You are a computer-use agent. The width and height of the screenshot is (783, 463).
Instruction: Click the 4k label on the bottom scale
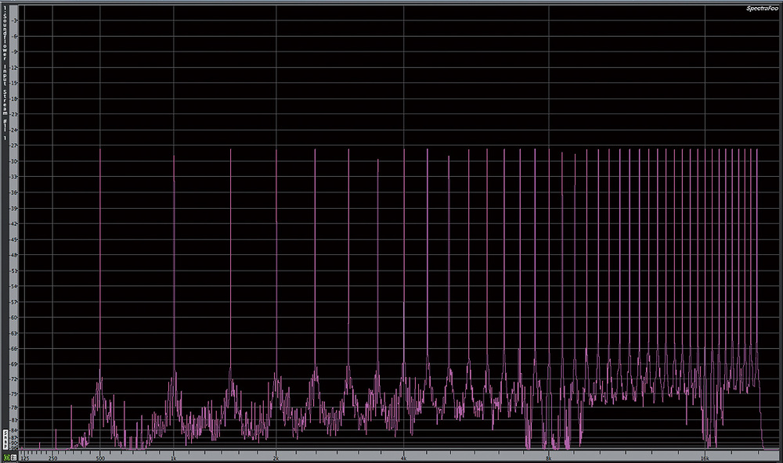point(404,457)
